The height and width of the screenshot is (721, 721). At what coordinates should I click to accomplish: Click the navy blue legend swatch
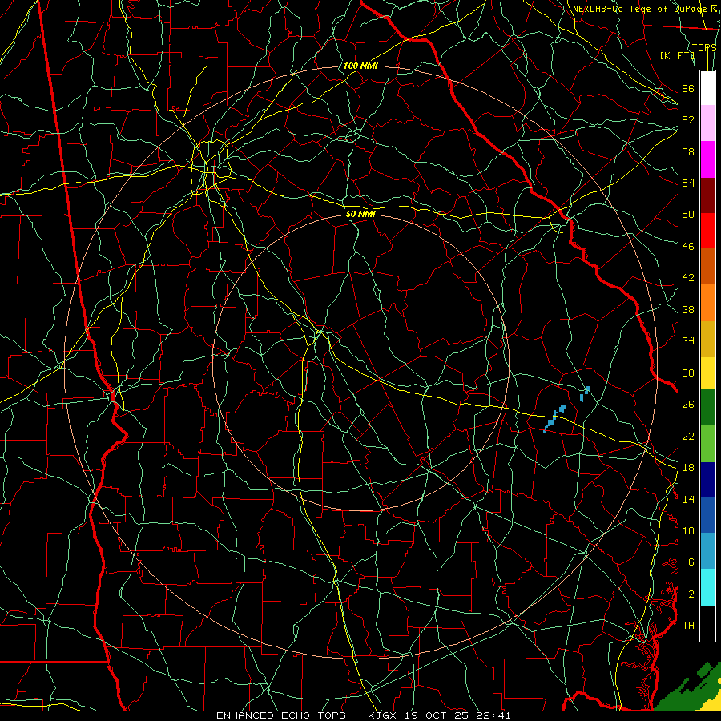(707, 480)
